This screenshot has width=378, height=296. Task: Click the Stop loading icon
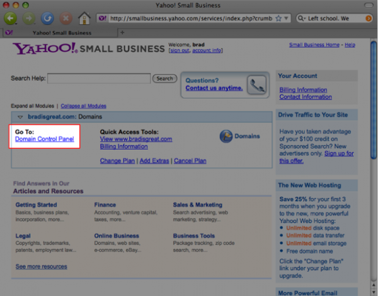[66, 18]
